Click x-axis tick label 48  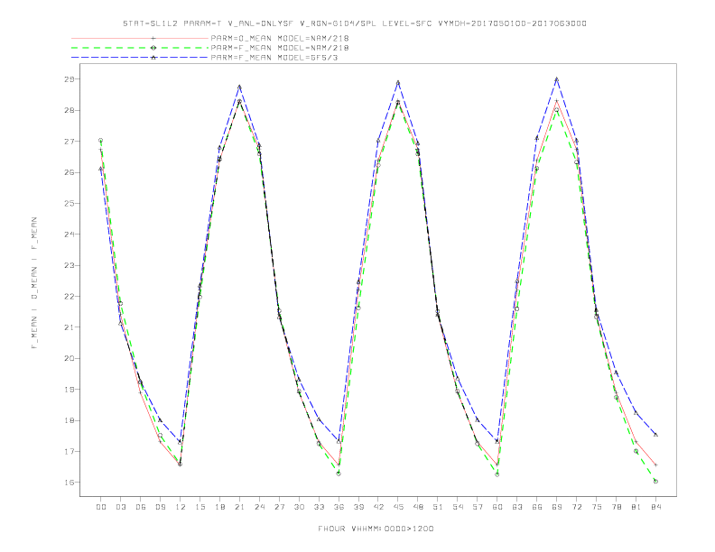[x=418, y=507]
